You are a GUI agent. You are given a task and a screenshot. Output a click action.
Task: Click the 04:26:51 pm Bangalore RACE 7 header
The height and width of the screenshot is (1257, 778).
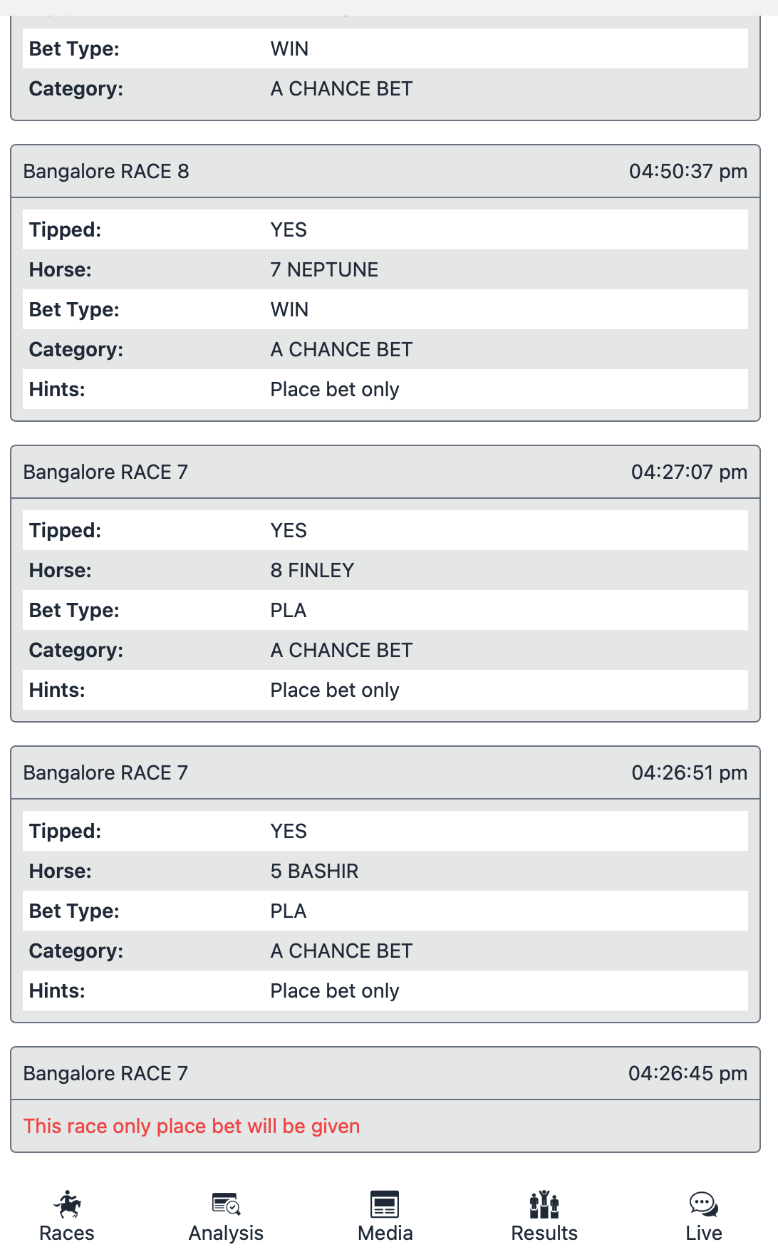385,773
